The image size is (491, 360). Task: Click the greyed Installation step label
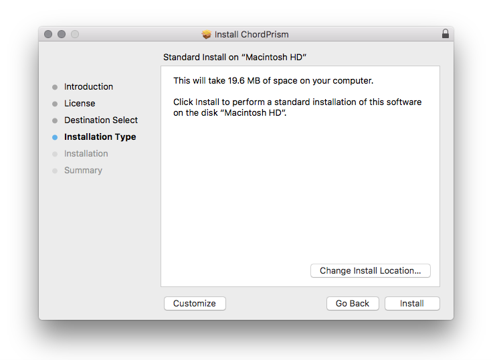[x=86, y=154]
